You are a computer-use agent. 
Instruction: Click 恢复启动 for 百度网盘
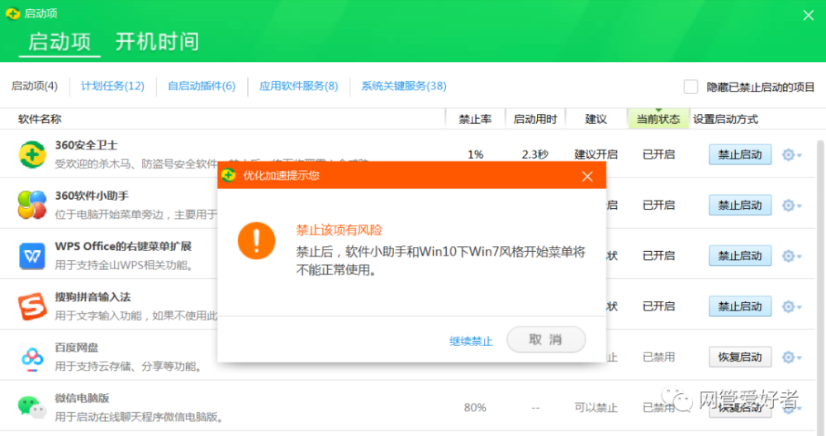[x=739, y=357]
